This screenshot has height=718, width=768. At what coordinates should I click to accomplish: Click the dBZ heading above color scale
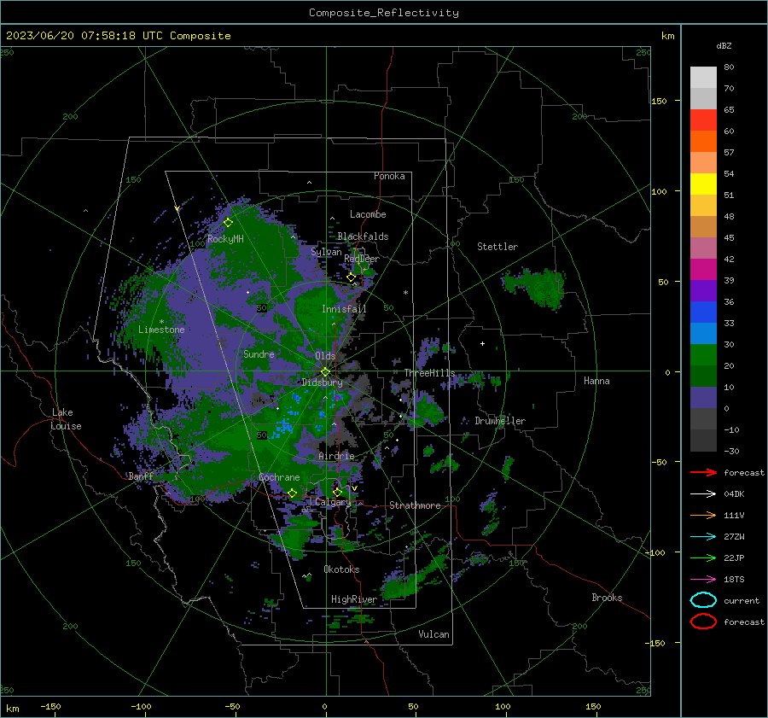click(724, 45)
